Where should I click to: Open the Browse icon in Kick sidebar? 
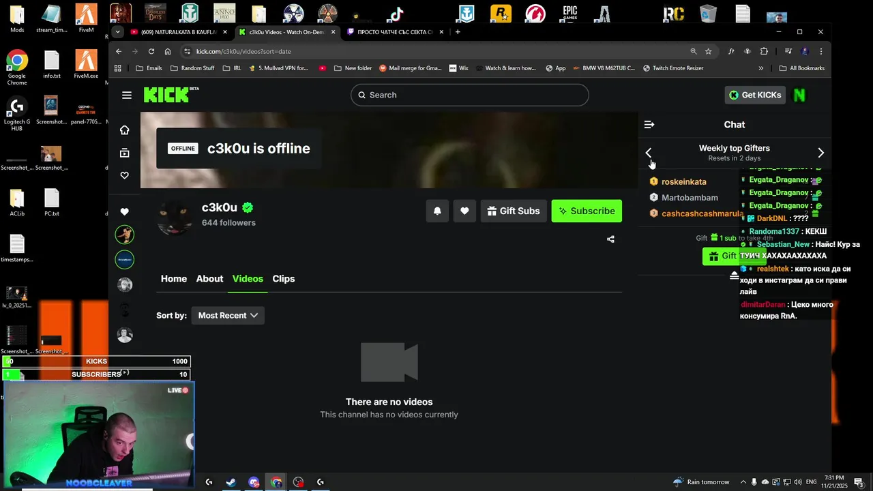[124, 153]
